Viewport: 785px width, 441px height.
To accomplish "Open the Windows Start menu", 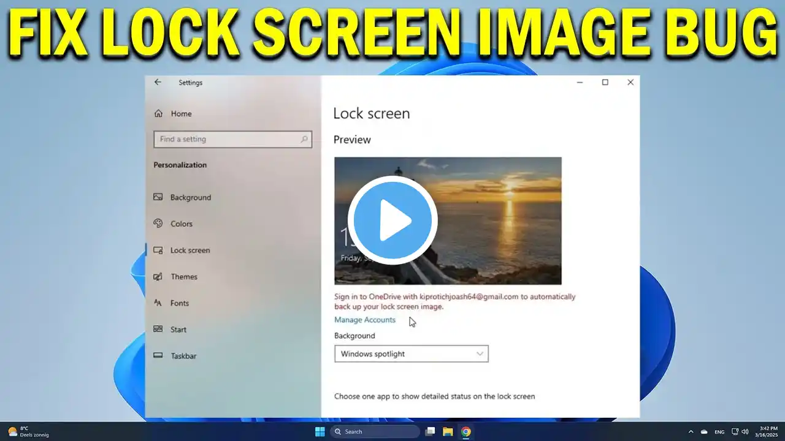I will click(320, 431).
